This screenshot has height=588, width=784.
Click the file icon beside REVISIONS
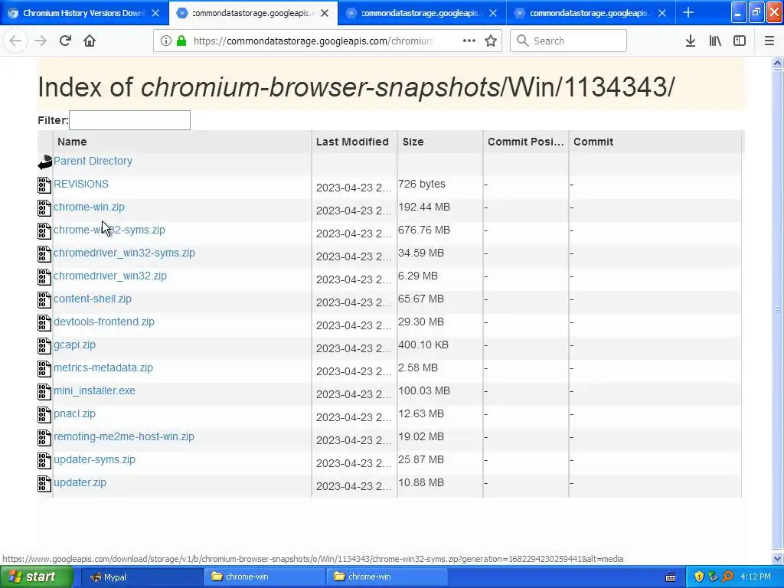[44, 185]
